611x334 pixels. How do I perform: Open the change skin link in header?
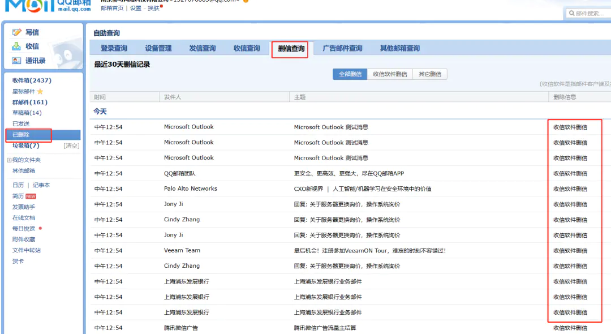(x=153, y=8)
